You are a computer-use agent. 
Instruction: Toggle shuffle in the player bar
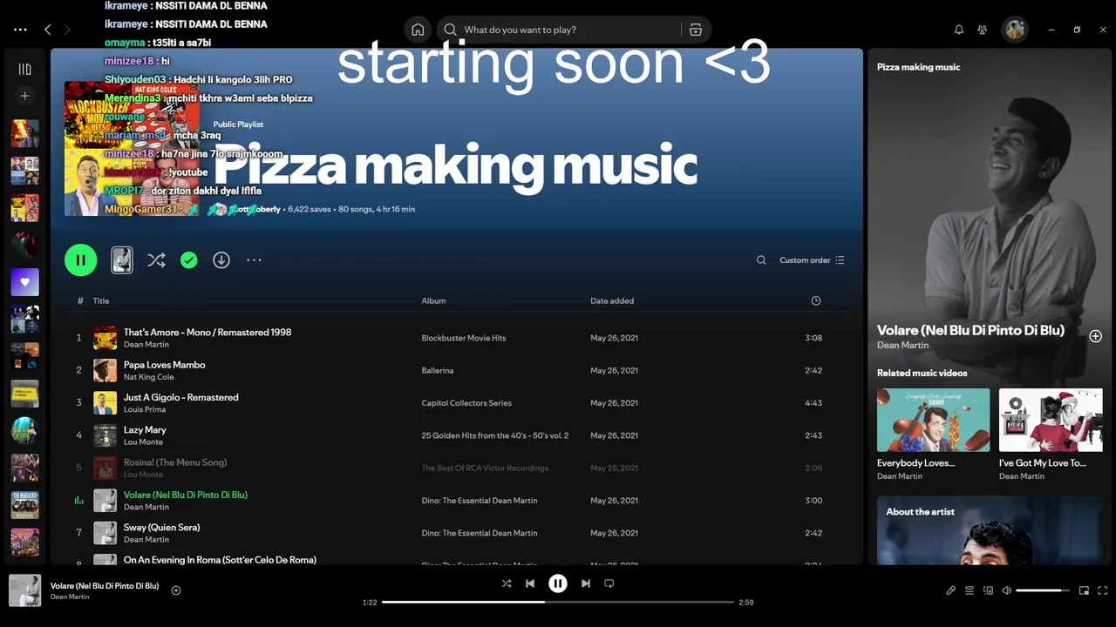click(x=507, y=583)
